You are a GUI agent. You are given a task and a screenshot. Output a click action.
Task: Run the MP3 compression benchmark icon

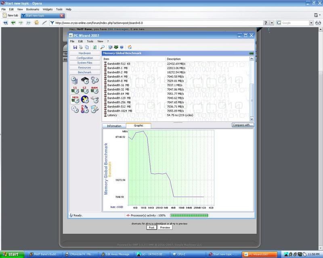coord(85,109)
